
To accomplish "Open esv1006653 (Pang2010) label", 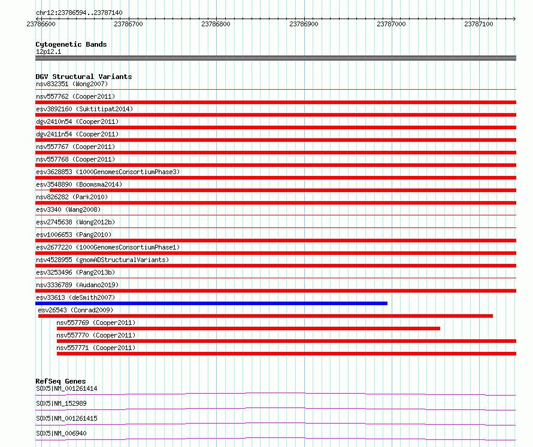I will coord(74,235).
